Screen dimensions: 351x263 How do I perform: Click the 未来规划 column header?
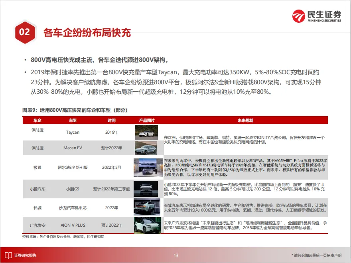(245, 120)
